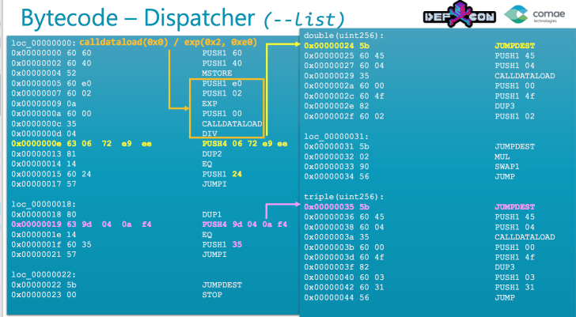Click address 0x0000003a
576x317 pixels.
[x=329, y=237]
